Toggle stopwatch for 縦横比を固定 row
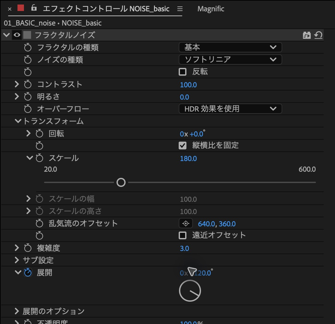335x324 pixels. click(x=39, y=146)
